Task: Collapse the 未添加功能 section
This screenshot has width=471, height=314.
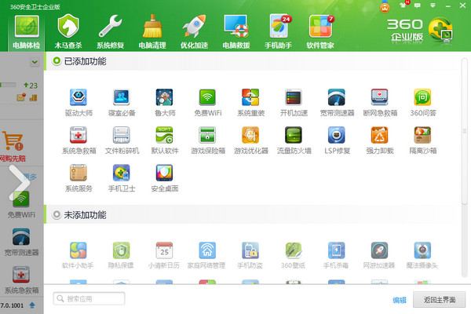Action: [57, 214]
